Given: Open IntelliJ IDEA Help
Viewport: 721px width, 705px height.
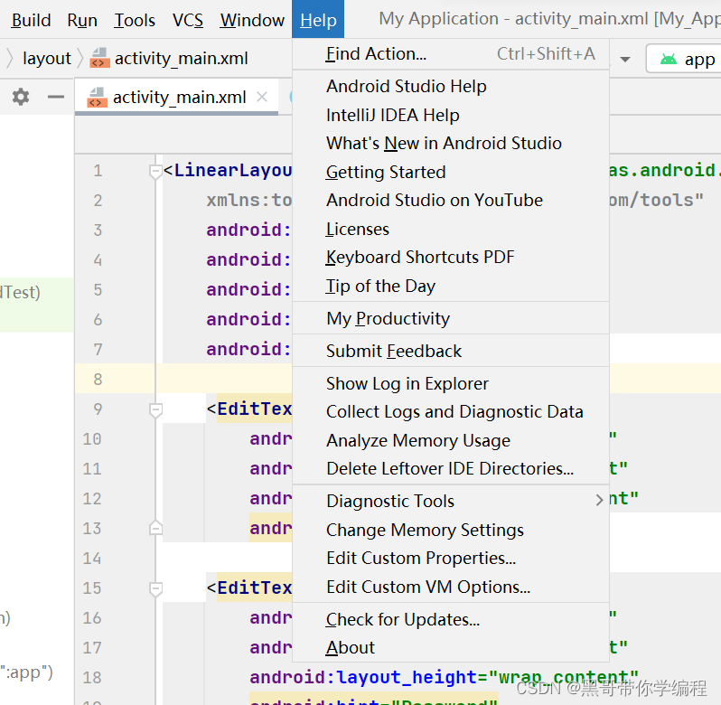Looking at the screenshot, I should tap(451, 115).
